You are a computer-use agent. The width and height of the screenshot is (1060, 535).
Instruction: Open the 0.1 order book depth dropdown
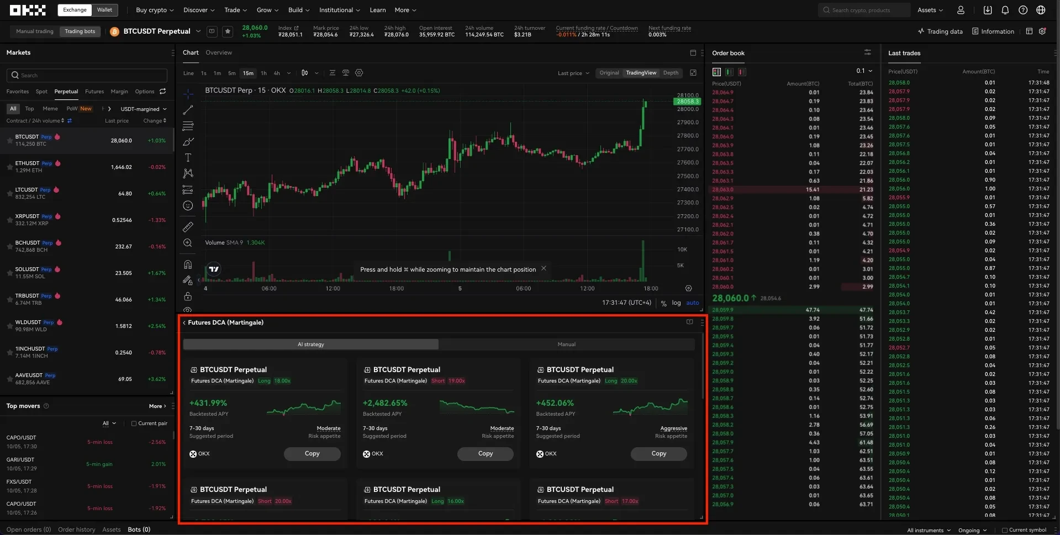[864, 71]
